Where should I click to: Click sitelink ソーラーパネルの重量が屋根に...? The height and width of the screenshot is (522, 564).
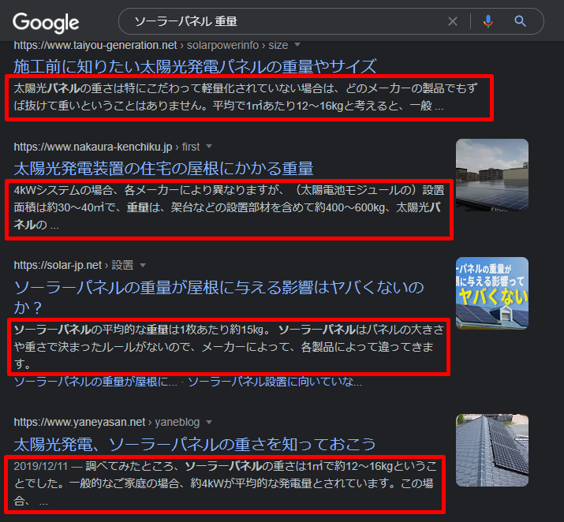tap(95, 382)
